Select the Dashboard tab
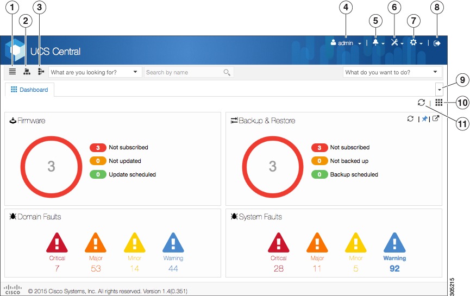 [29, 90]
